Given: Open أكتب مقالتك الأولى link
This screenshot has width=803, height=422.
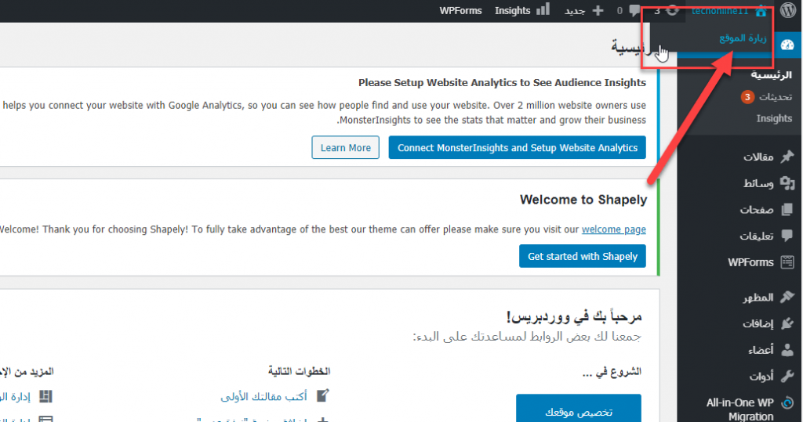Looking at the screenshot, I should [x=263, y=396].
